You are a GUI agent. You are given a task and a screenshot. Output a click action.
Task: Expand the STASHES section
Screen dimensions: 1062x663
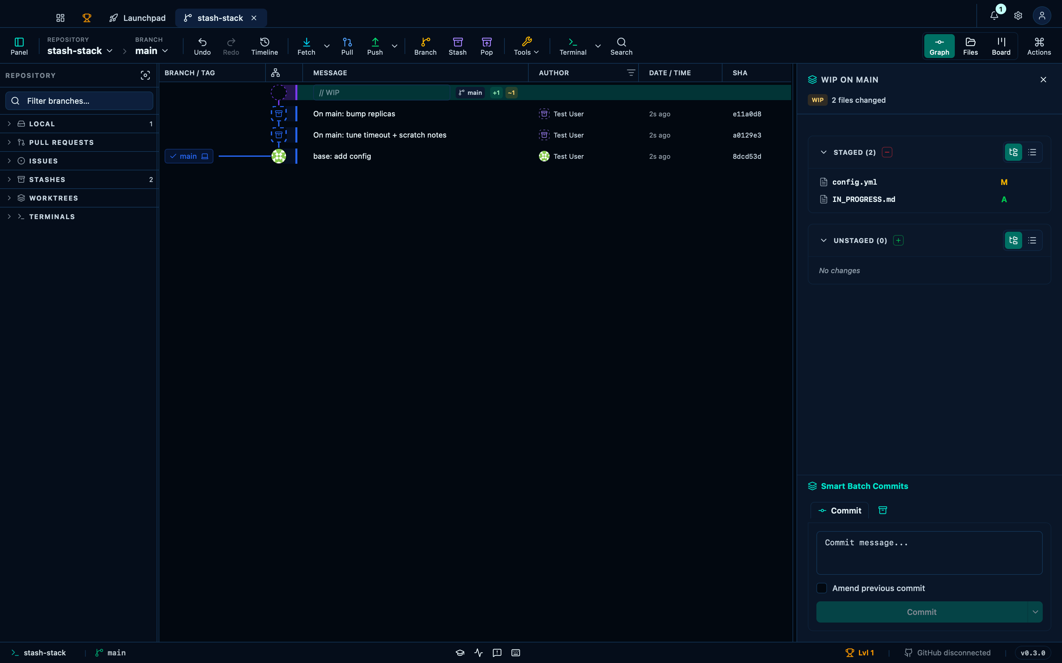coord(79,180)
